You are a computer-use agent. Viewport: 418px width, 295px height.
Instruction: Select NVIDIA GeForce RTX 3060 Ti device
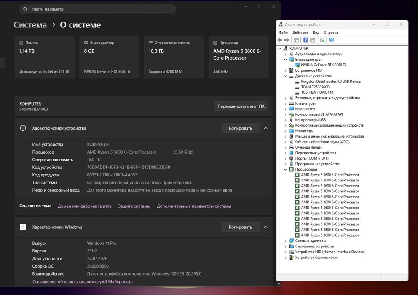323,65
